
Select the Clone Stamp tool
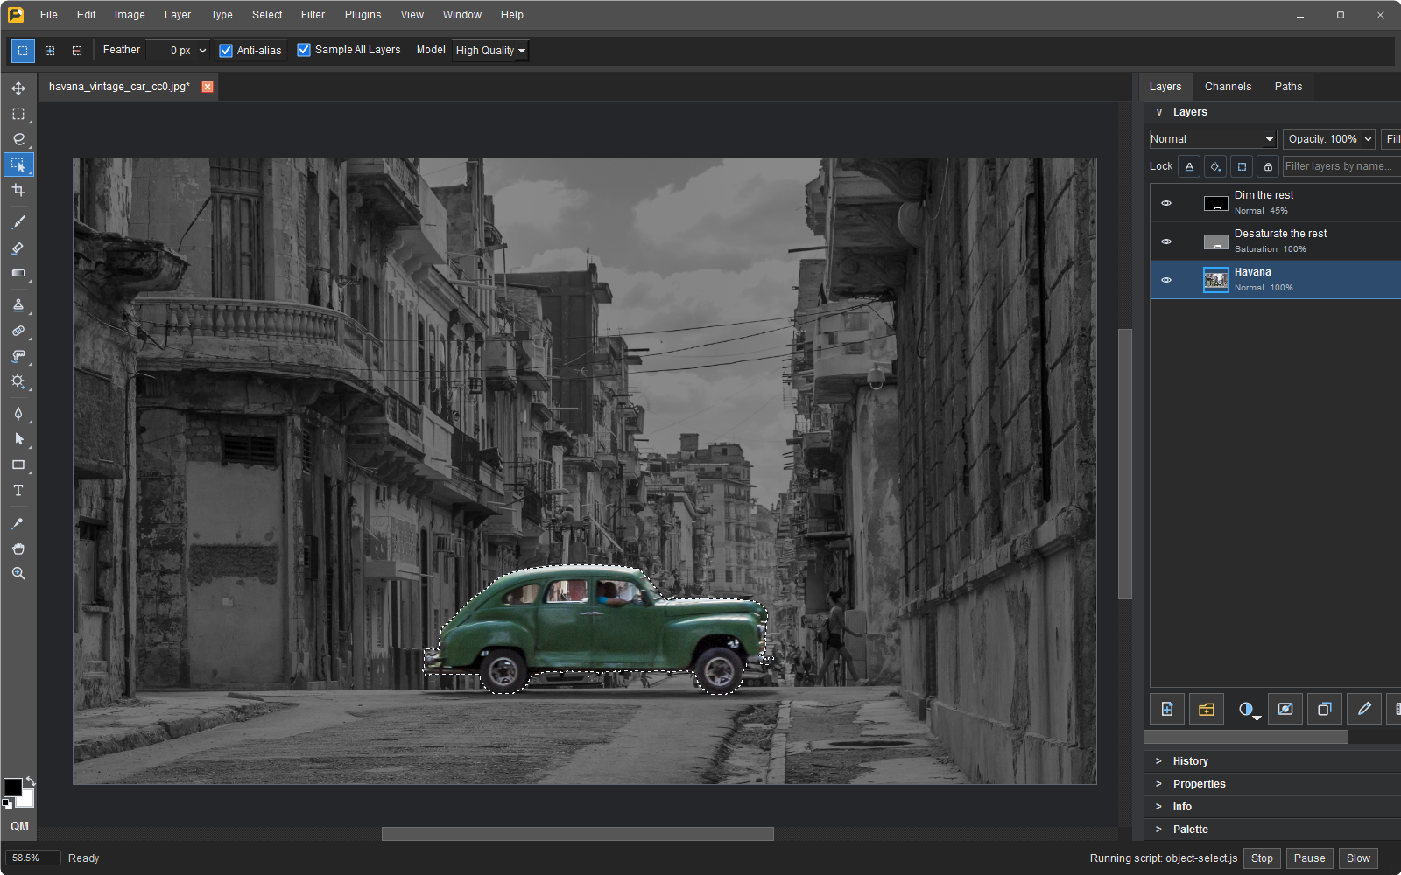[18, 305]
